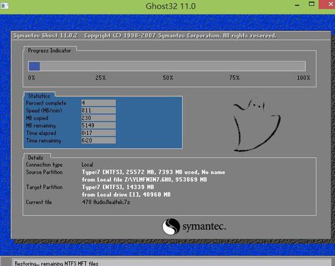Click the Time remaining value field
Screen dimensions: 335x266
point(99,141)
